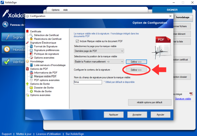Open the Dernière page de PDF dropdown
Screen dimensions: 197x136
coord(99,51)
